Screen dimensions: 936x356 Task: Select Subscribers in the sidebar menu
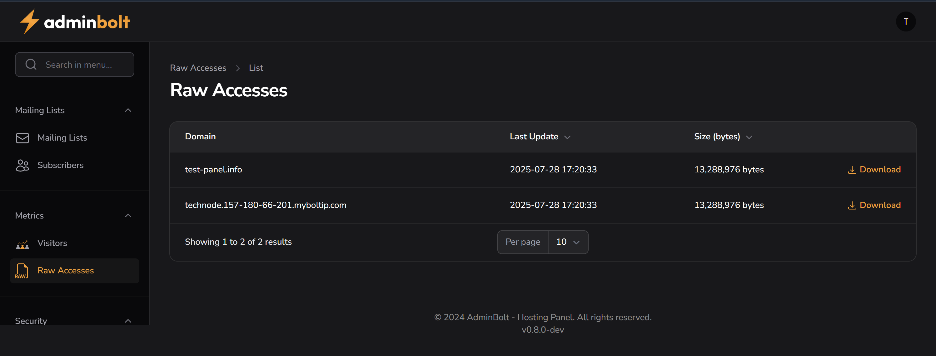click(x=60, y=165)
